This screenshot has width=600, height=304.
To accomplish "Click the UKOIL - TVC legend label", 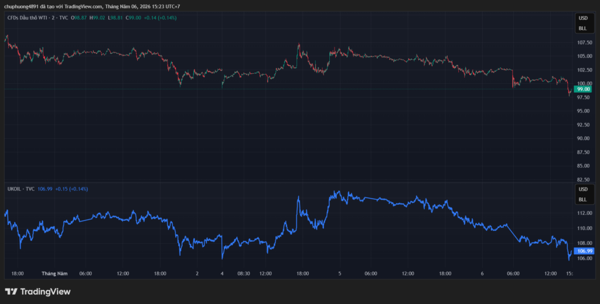I will coord(21,189).
